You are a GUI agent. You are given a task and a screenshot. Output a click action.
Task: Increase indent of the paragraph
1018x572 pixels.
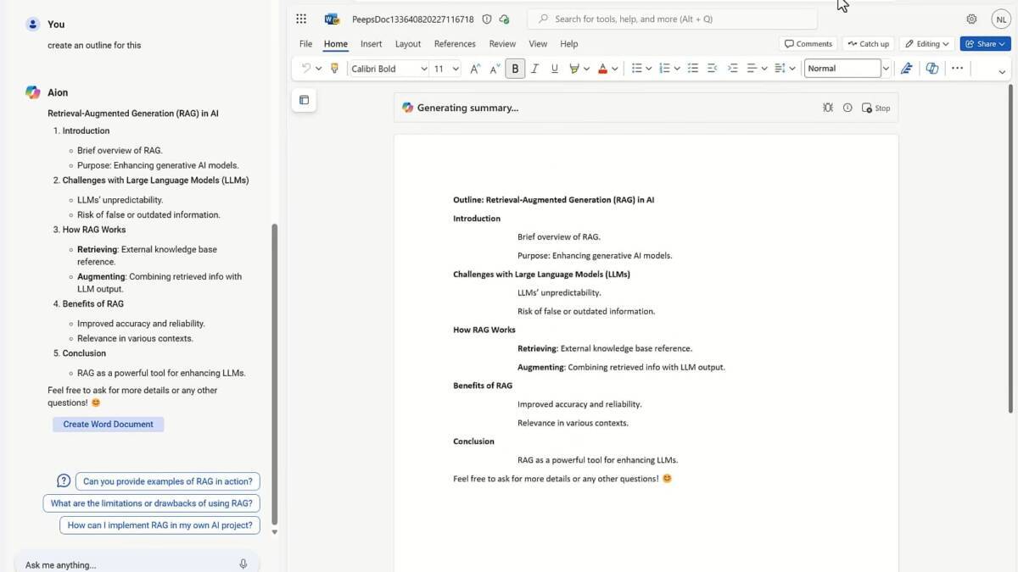pyautogui.click(x=732, y=69)
